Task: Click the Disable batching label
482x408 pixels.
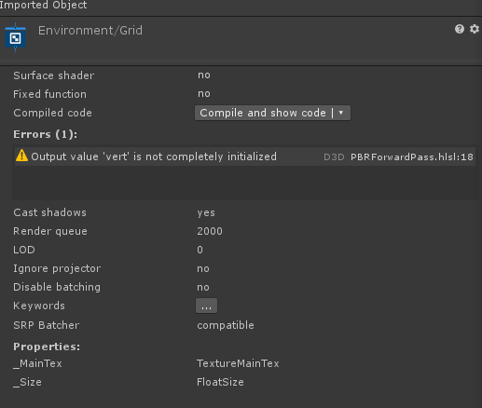Action: [x=57, y=287]
